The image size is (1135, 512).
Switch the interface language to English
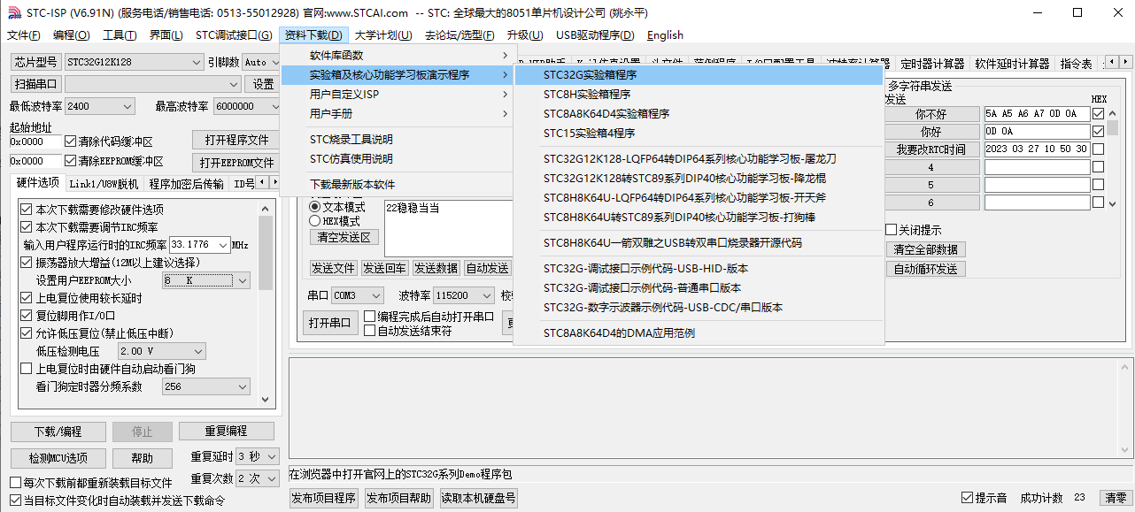(665, 35)
